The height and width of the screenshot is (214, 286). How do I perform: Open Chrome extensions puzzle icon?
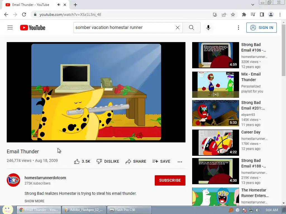click(244, 14)
